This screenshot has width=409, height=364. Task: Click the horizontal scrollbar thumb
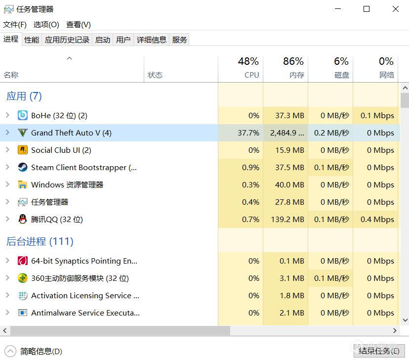pos(120,330)
